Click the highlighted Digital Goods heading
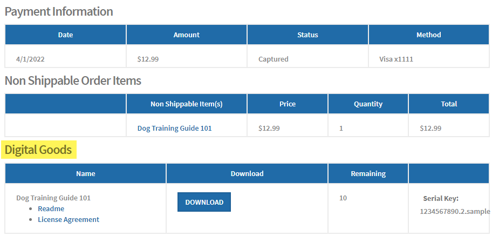 (x=38, y=150)
